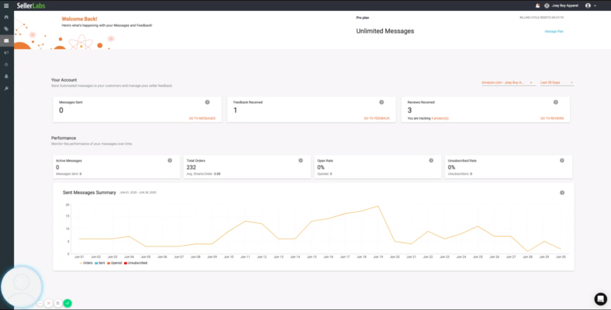Pause the recording with the pause button
This screenshot has width=611, height=310.
pos(58,303)
